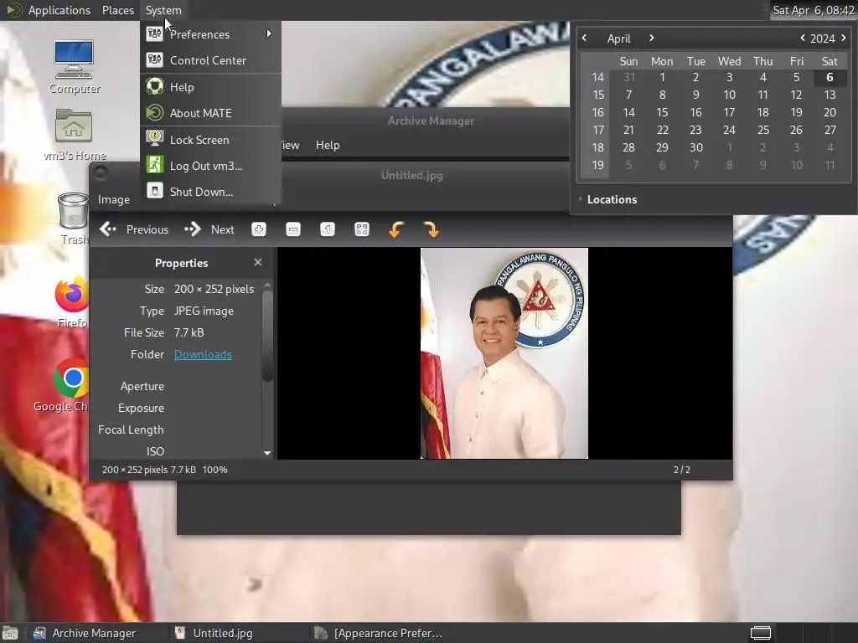The image size is (858, 643).
Task: Rotate image counterclockwise with the orange arrow
Action: click(x=396, y=229)
